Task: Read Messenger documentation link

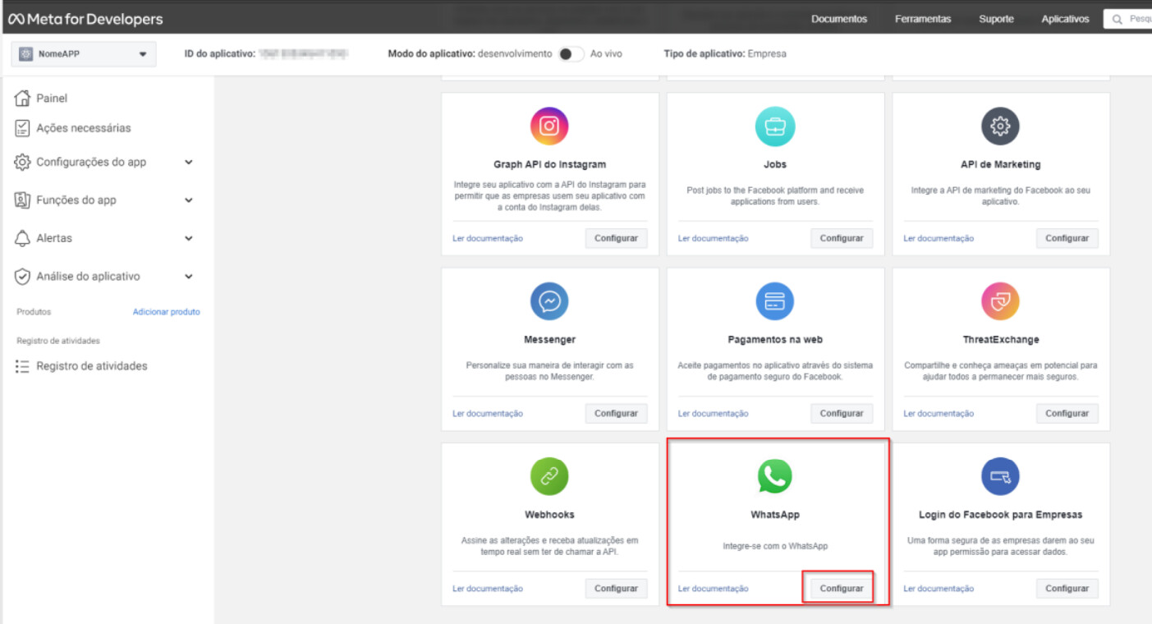Action: point(488,414)
